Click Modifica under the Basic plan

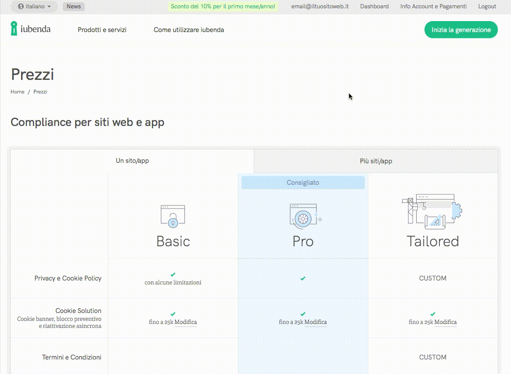click(x=186, y=322)
